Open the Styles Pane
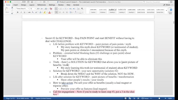 click(170, 11)
